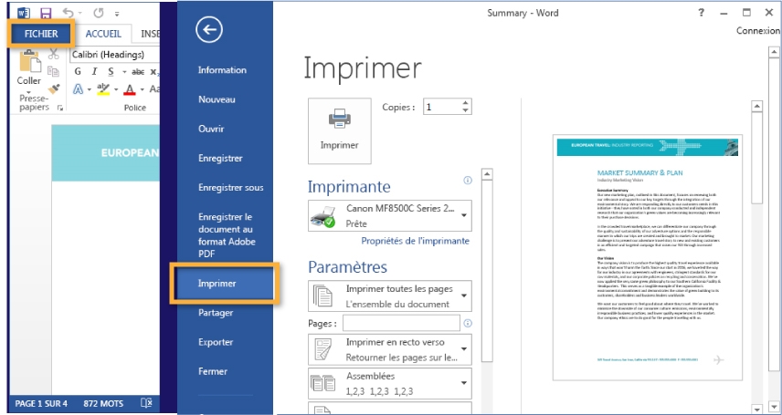Click the print preview scrollbar up arrow
782x415 pixels.
757,106
